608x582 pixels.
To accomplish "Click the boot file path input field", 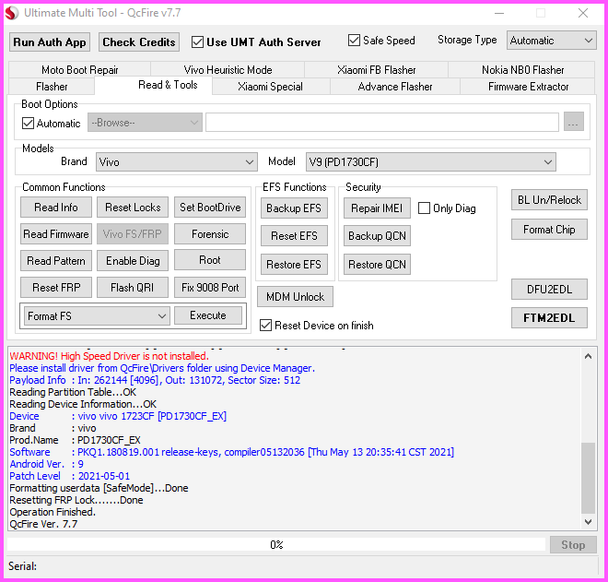I will pos(382,123).
